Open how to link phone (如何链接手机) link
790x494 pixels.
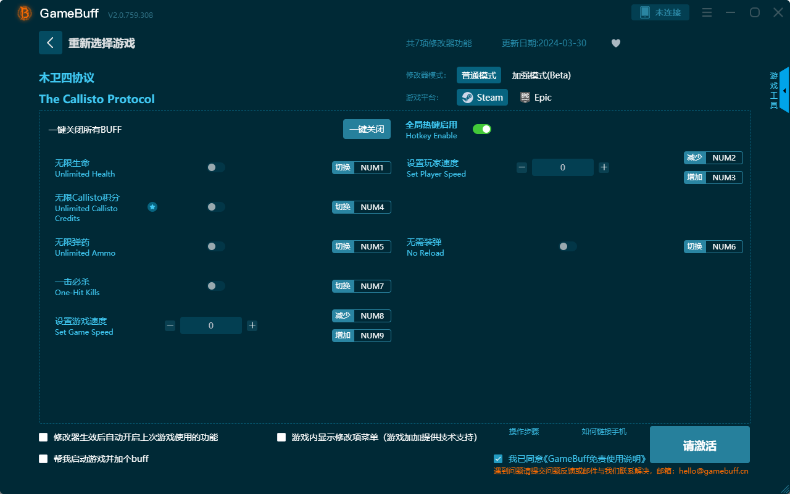coord(604,432)
